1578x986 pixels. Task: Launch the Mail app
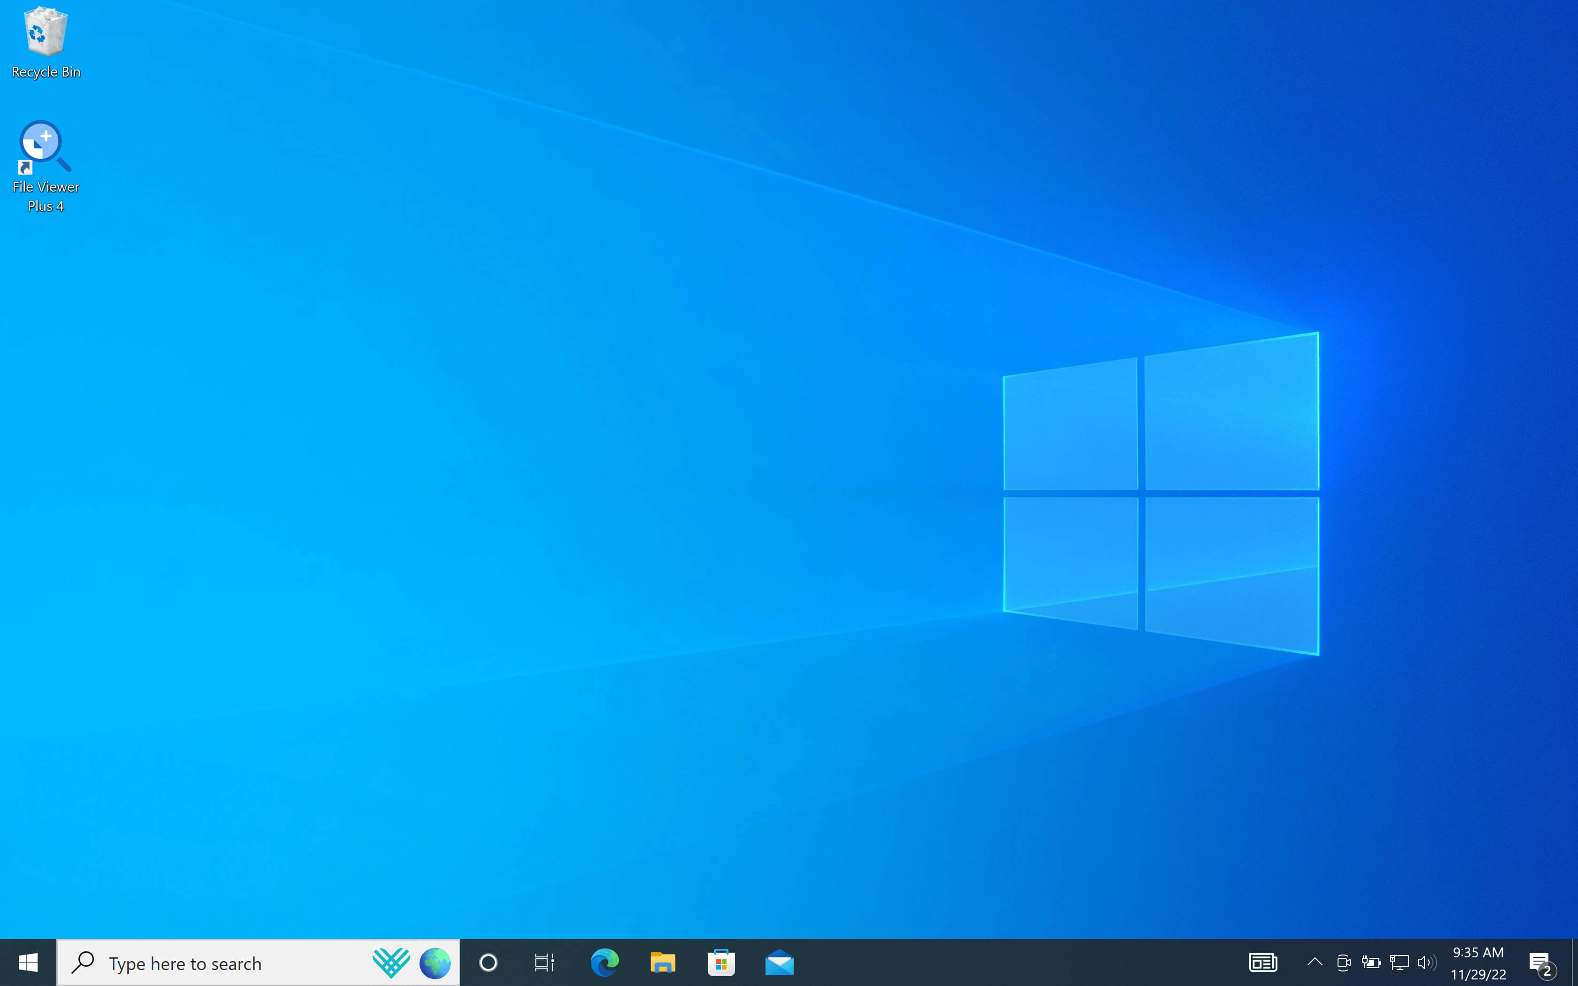[779, 963]
